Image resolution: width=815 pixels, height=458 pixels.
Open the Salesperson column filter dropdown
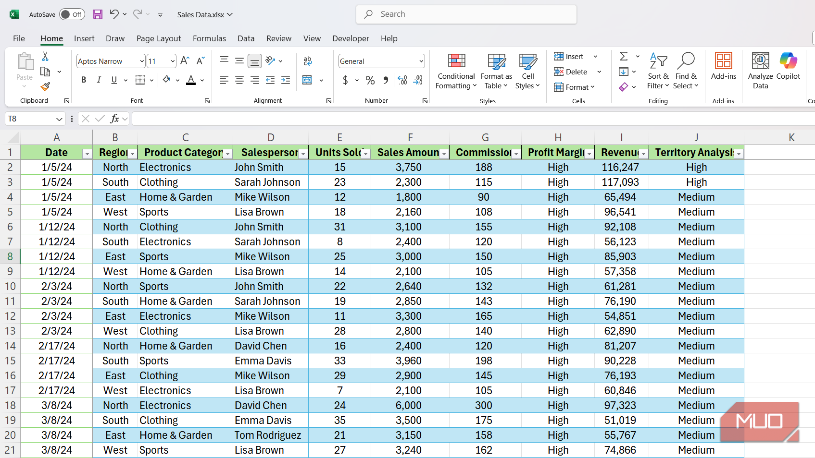pos(303,154)
